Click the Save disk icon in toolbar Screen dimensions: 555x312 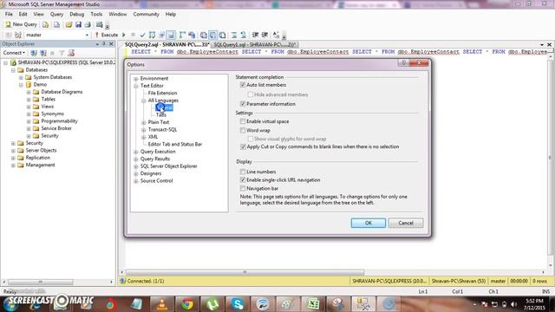coord(78,24)
